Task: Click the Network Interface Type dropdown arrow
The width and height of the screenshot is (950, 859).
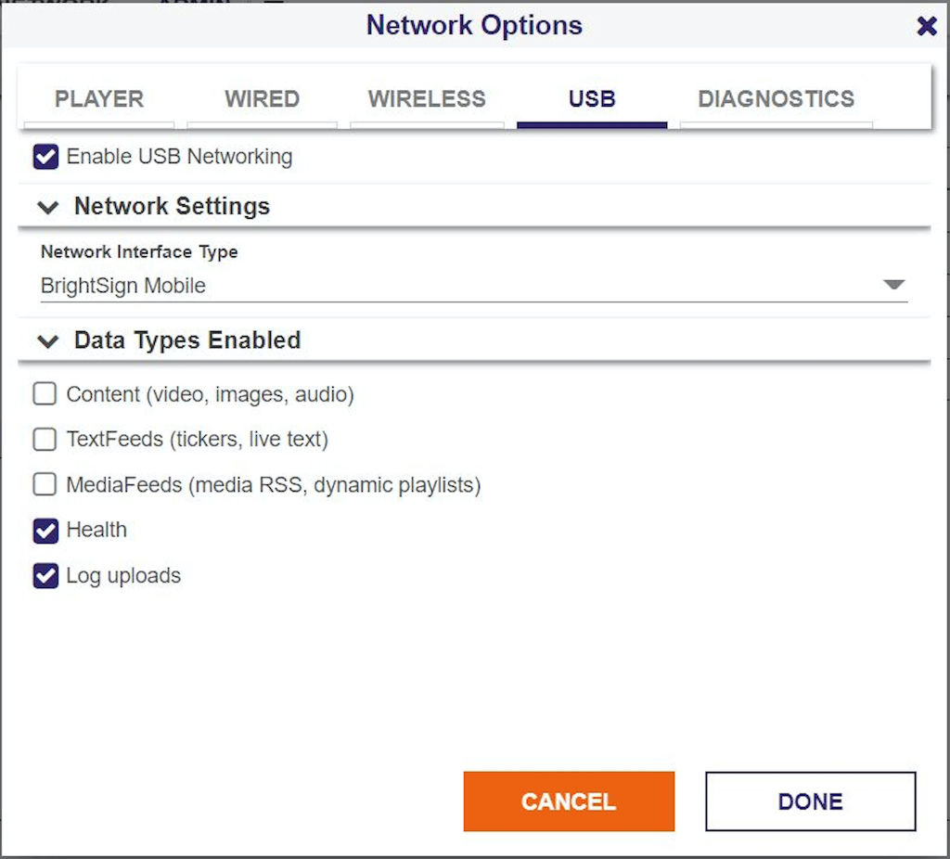Action: (893, 285)
